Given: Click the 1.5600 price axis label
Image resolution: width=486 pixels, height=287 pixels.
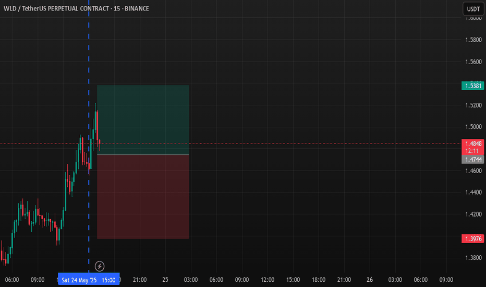Looking at the screenshot, I should point(473,62).
